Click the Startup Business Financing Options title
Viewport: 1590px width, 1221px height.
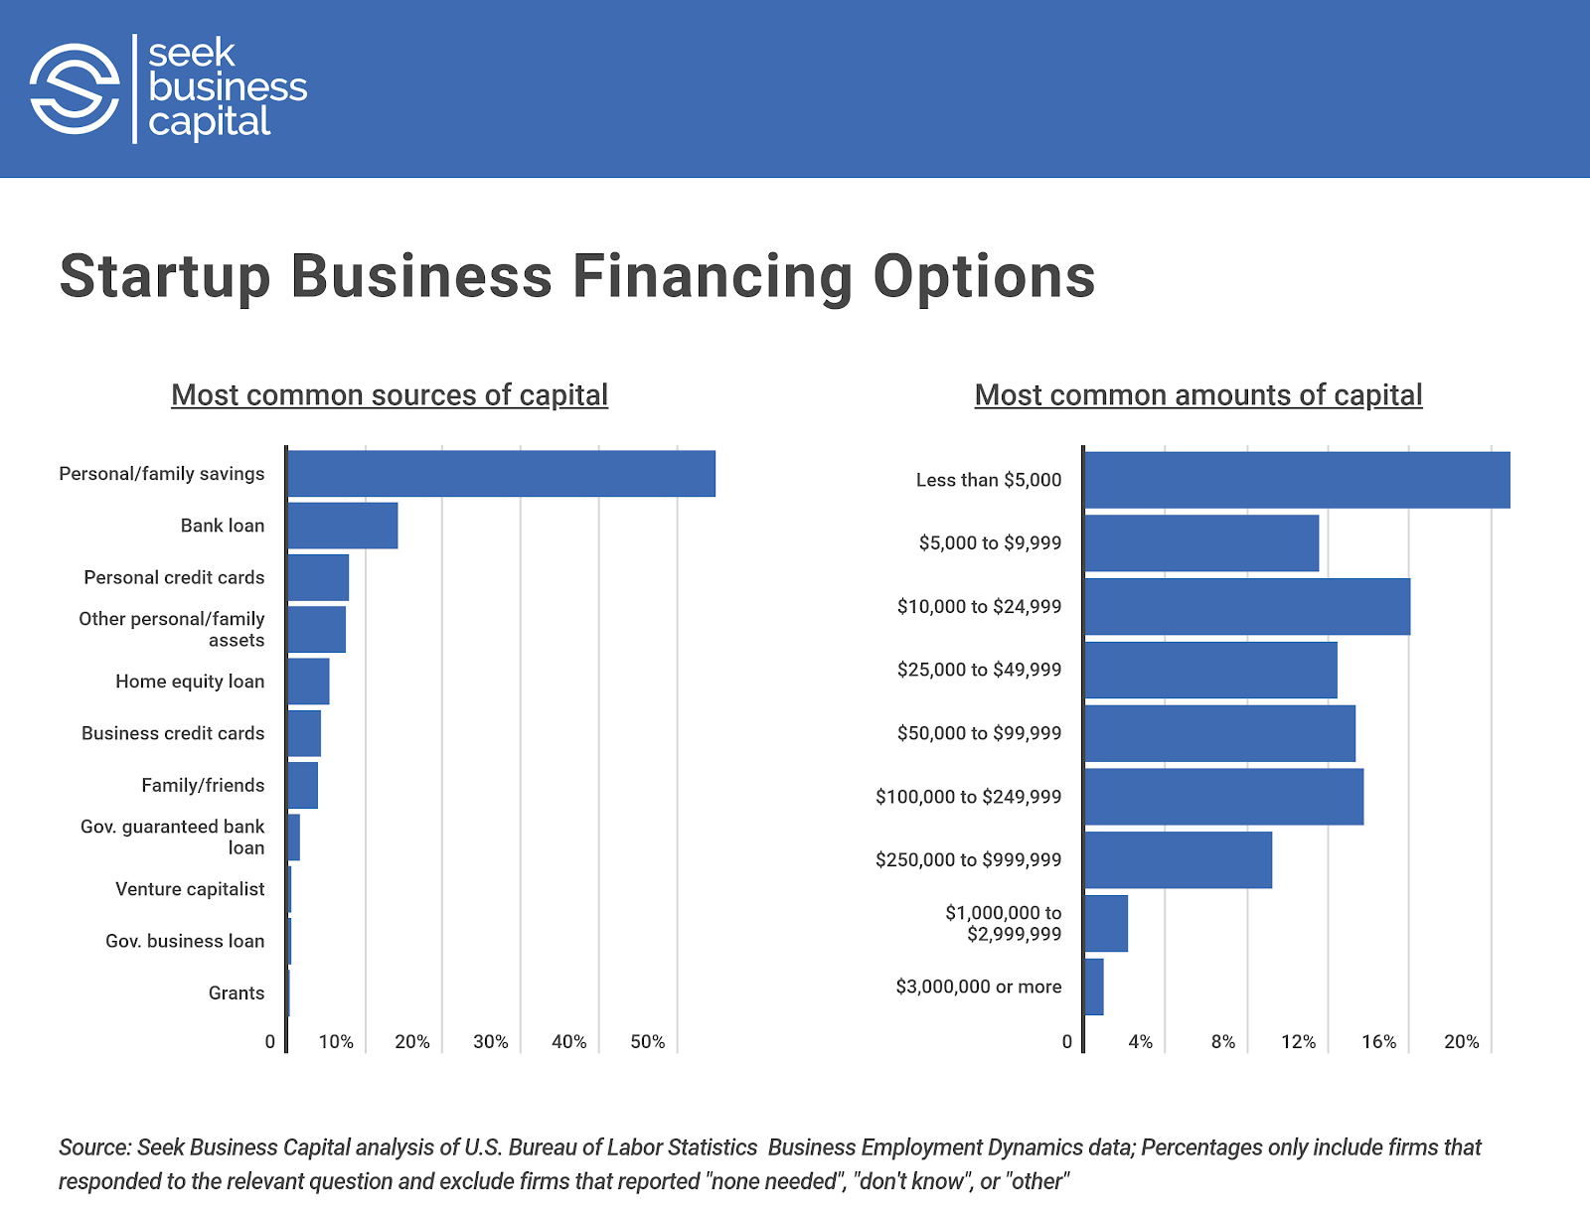[577, 276]
